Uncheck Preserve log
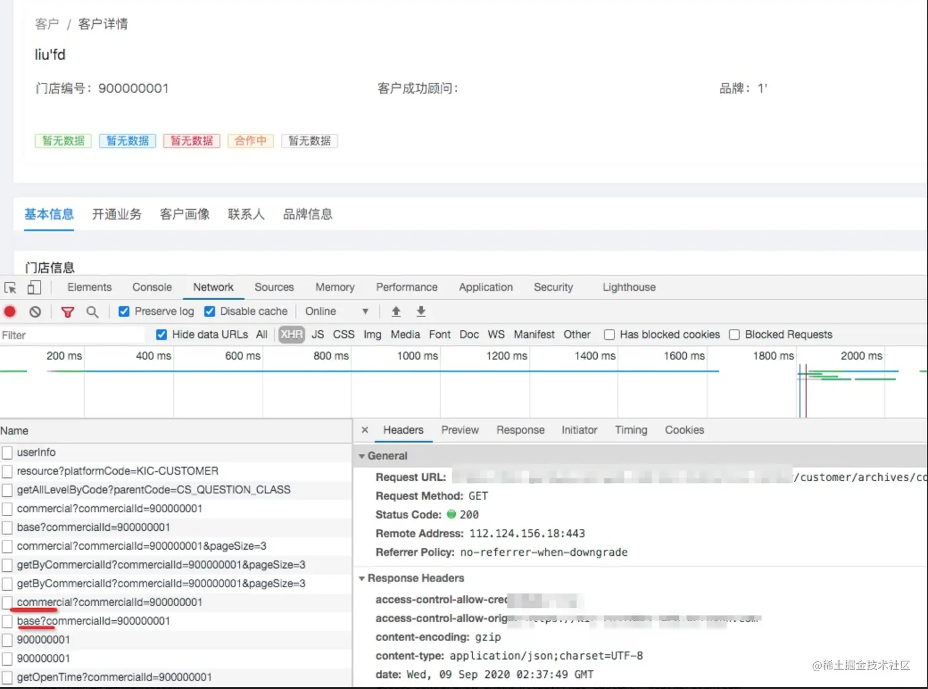 [x=124, y=311]
